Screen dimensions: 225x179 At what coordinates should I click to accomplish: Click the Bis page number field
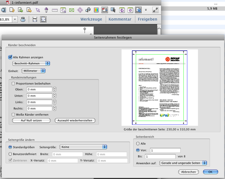[160, 156]
